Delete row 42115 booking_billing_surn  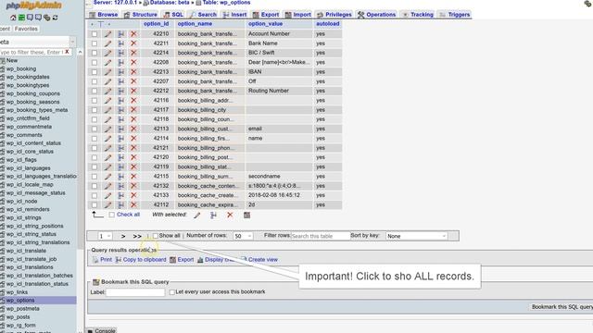click(x=133, y=177)
